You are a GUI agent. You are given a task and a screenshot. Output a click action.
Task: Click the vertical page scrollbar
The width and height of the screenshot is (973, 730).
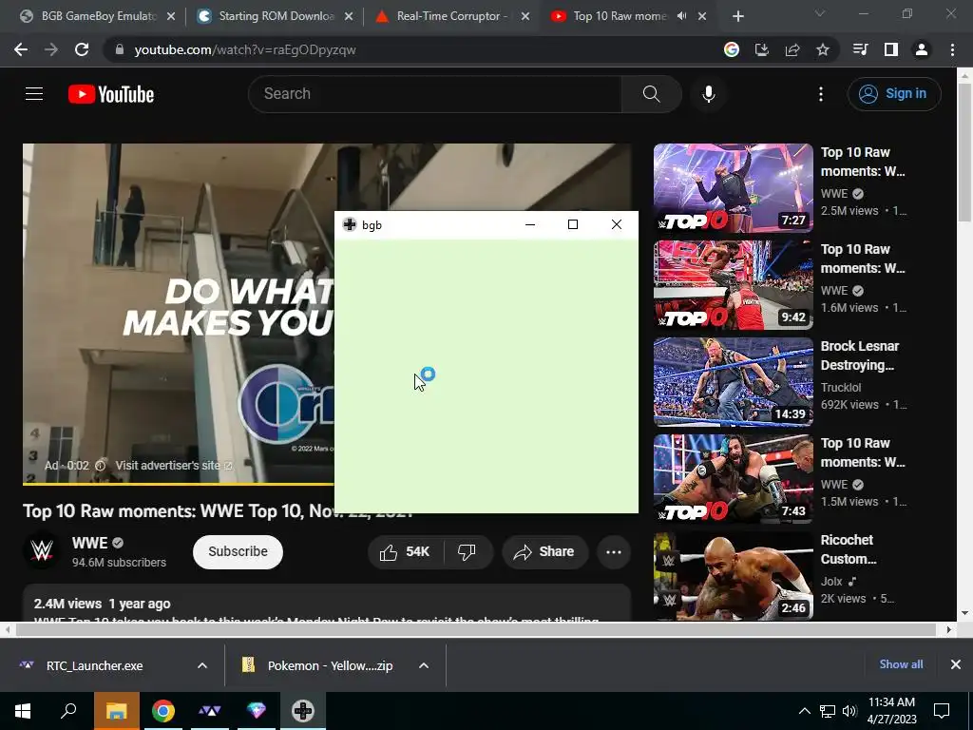964,152
